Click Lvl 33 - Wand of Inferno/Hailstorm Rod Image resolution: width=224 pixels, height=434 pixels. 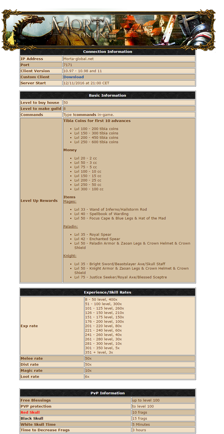coord(111,210)
